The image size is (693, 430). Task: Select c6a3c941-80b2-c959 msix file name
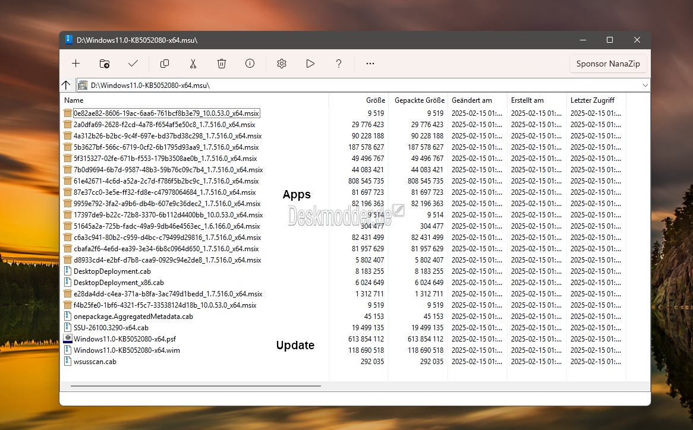pyautogui.click(x=168, y=237)
